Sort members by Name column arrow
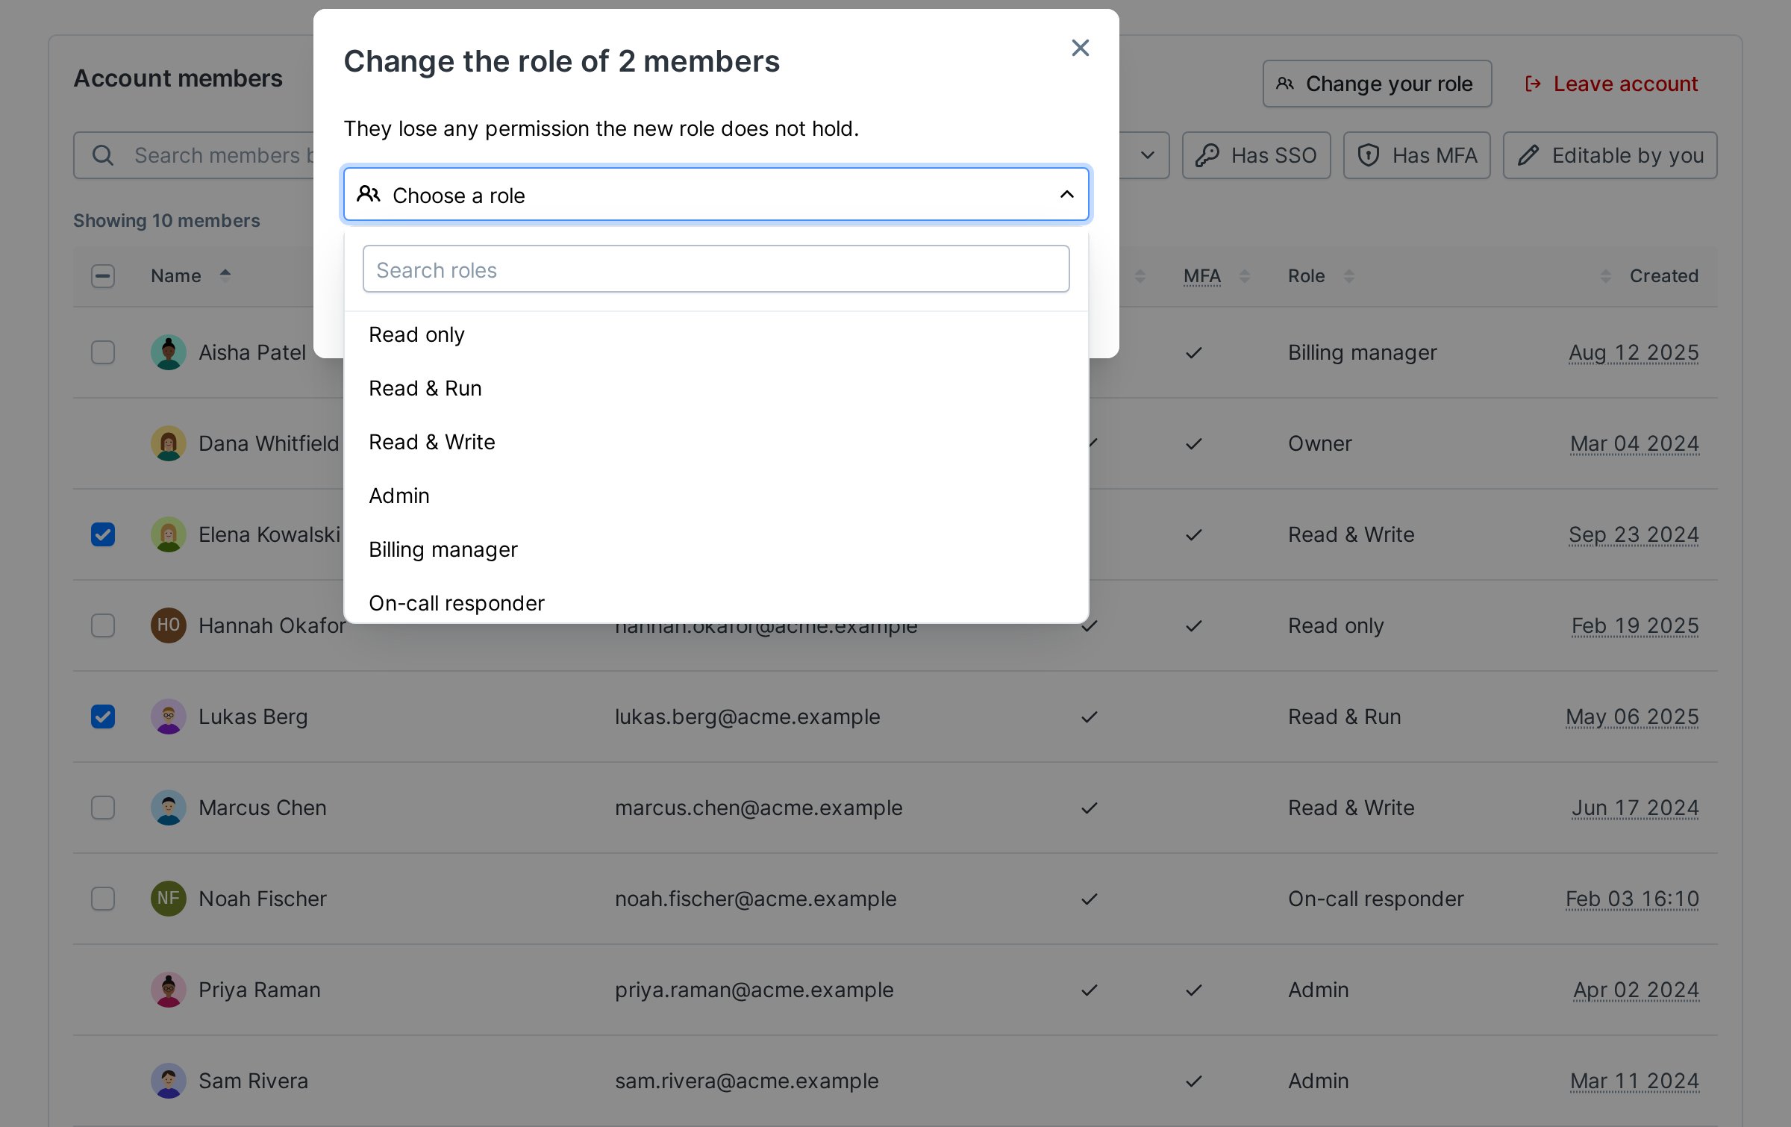This screenshot has width=1791, height=1127. click(225, 275)
